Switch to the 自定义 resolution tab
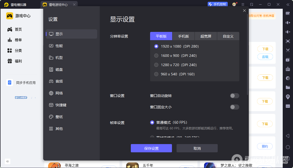The height and width of the screenshot is (168, 293). tap(228, 36)
